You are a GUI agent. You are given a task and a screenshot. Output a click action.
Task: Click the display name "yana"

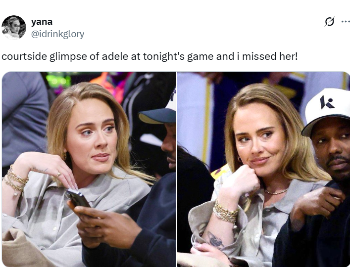click(x=42, y=22)
